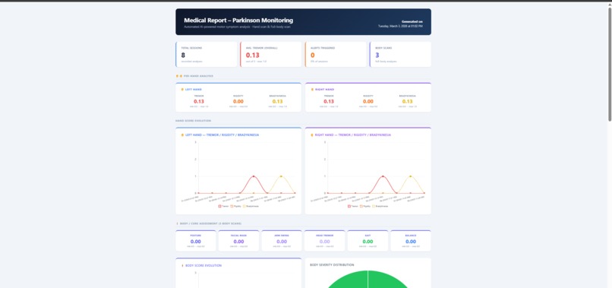Click the bradykinesia peak point in Left Hand chart
This screenshot has height=288, width=612.
281,176
